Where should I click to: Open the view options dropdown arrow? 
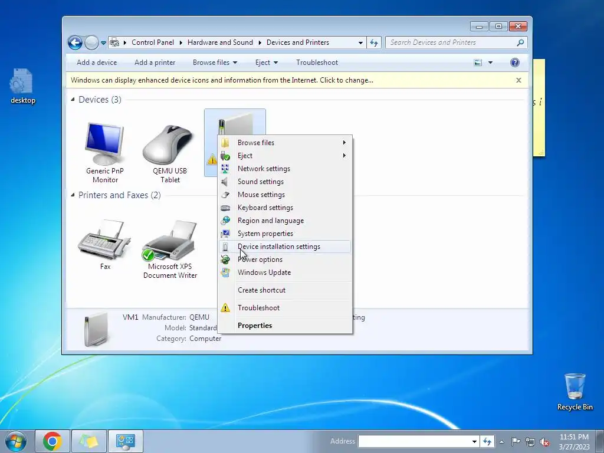pos(490,63)
